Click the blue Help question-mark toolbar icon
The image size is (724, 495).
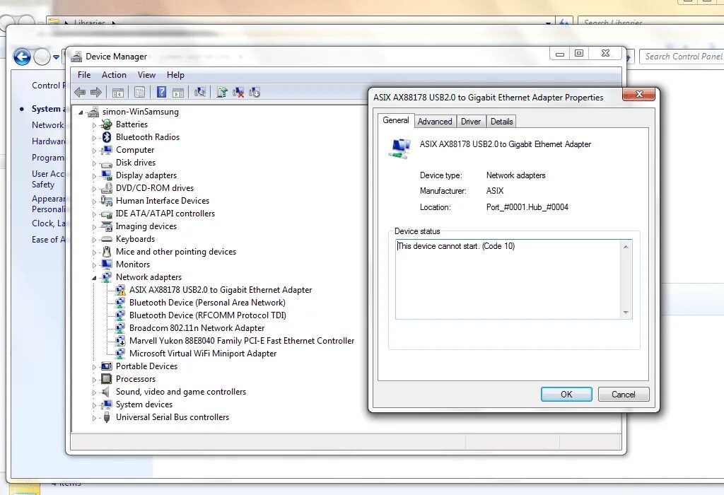(x=161, y=92)
